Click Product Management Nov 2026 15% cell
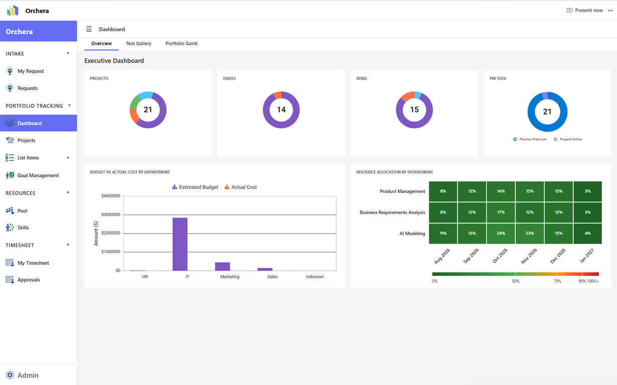 [530, 191]
